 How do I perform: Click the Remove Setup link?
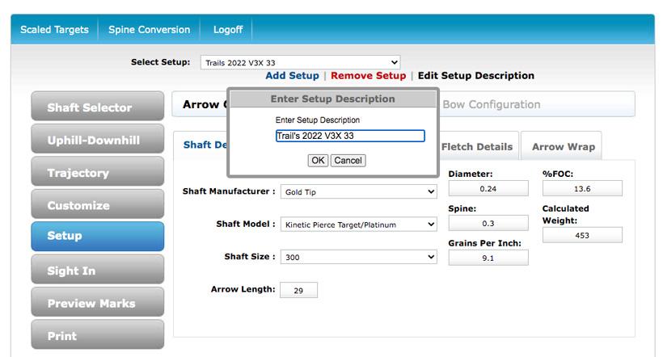pos(368,76)
